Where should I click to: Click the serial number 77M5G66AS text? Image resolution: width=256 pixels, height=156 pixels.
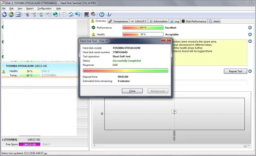[x=120, y=52]
